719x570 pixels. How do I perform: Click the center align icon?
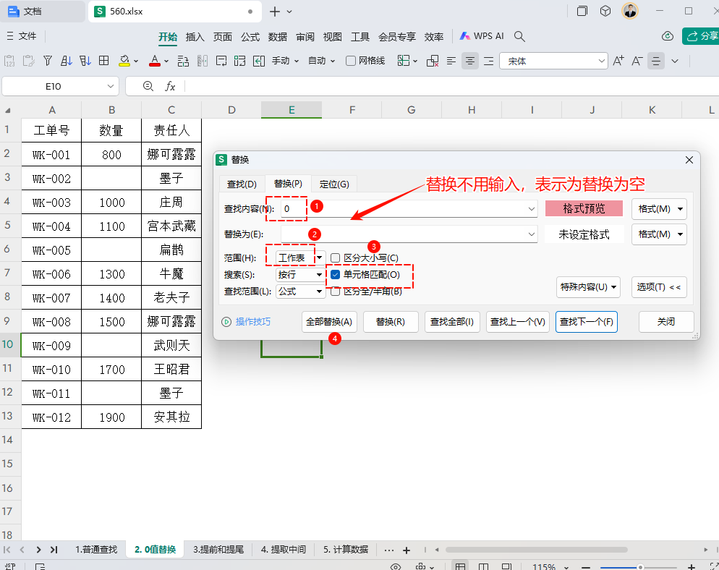click(470, 61)
